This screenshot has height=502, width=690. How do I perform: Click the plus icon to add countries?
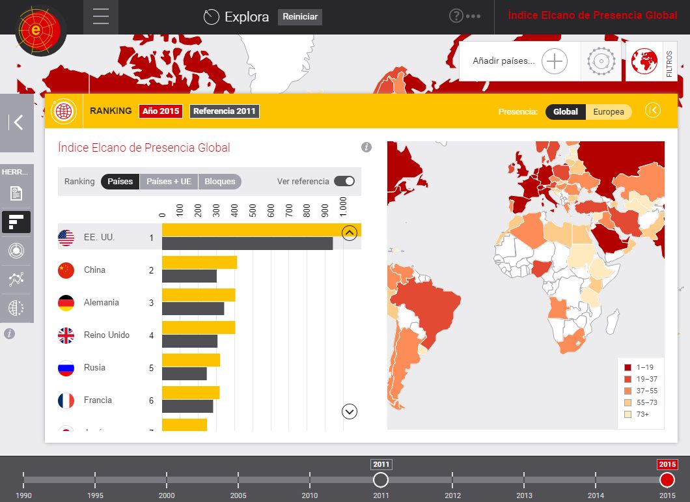click(555, 61)
